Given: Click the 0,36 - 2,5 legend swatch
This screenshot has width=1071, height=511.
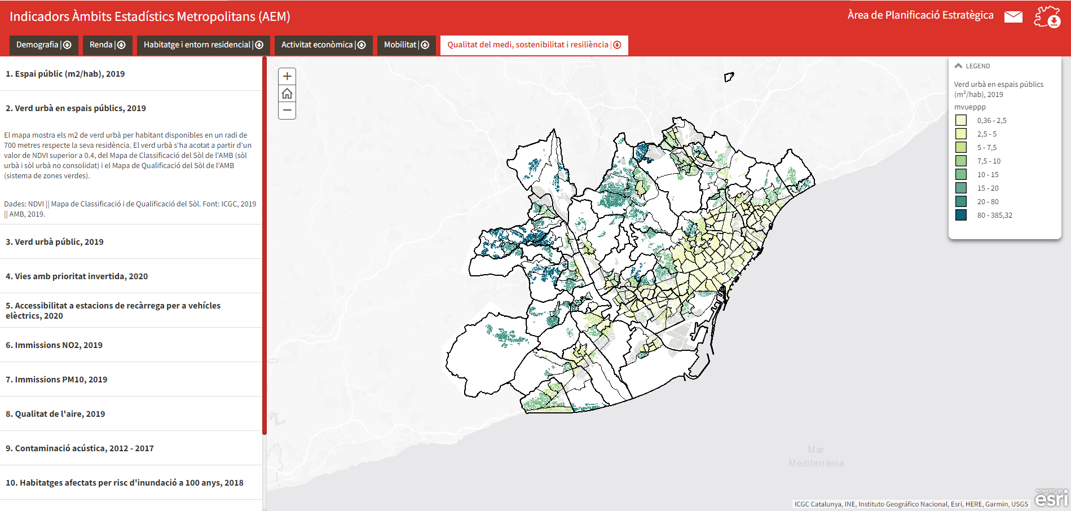Looking at the screenshot, I should [961, 120].
